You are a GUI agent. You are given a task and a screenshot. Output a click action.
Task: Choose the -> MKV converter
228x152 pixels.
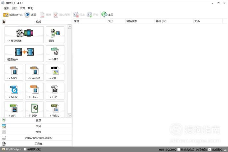tap(14, 72)
